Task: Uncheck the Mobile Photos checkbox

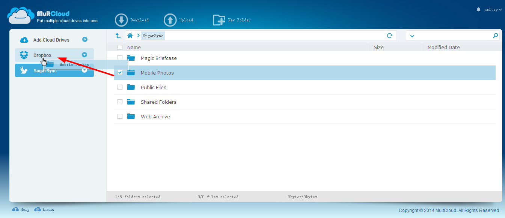Action: (120, 72)
